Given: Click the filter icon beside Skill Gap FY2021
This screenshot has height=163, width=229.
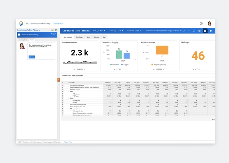Looking at the screenshot, I should tap(193, 69).
